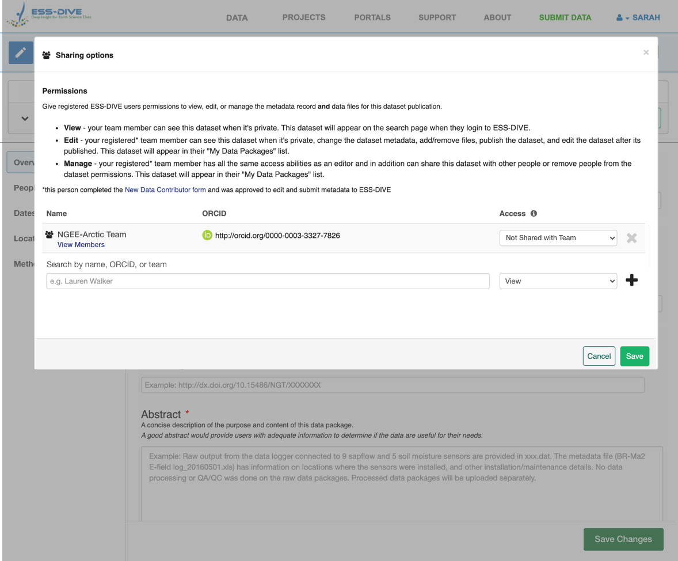This screenshot has width=678, height=561.
Task: Save sharing permissions
Action: [634, 357]
